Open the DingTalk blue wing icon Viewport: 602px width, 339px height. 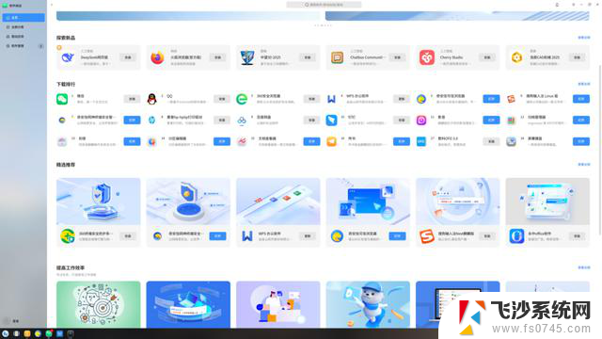(331, 121)
